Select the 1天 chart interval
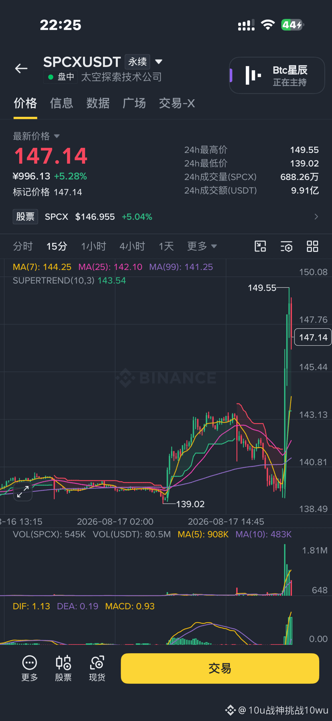Viewport: 332px width, 721px height. coord(166,246)
